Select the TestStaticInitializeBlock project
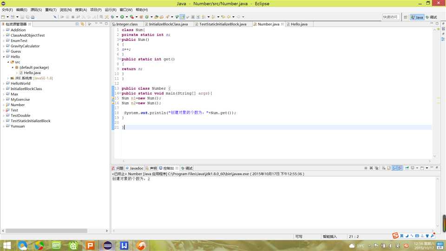This screenshot has height=251, width=446. (31, 121)
